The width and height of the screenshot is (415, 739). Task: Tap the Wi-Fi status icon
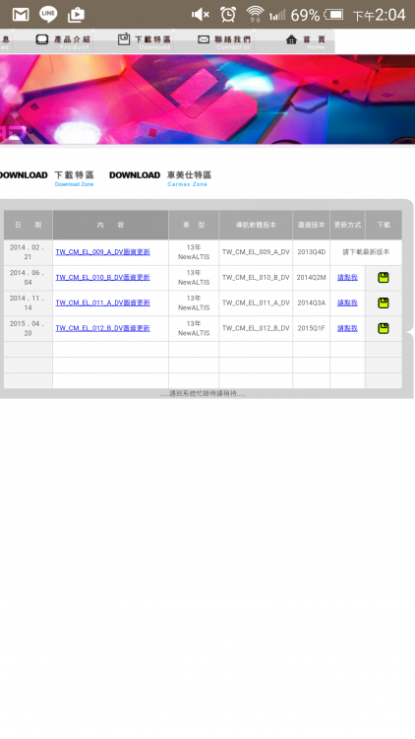(x=255, y=14)
